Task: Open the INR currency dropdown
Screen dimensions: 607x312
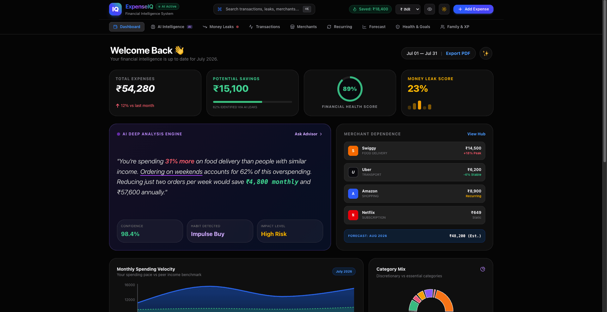Action: click(x=408, y=9)
